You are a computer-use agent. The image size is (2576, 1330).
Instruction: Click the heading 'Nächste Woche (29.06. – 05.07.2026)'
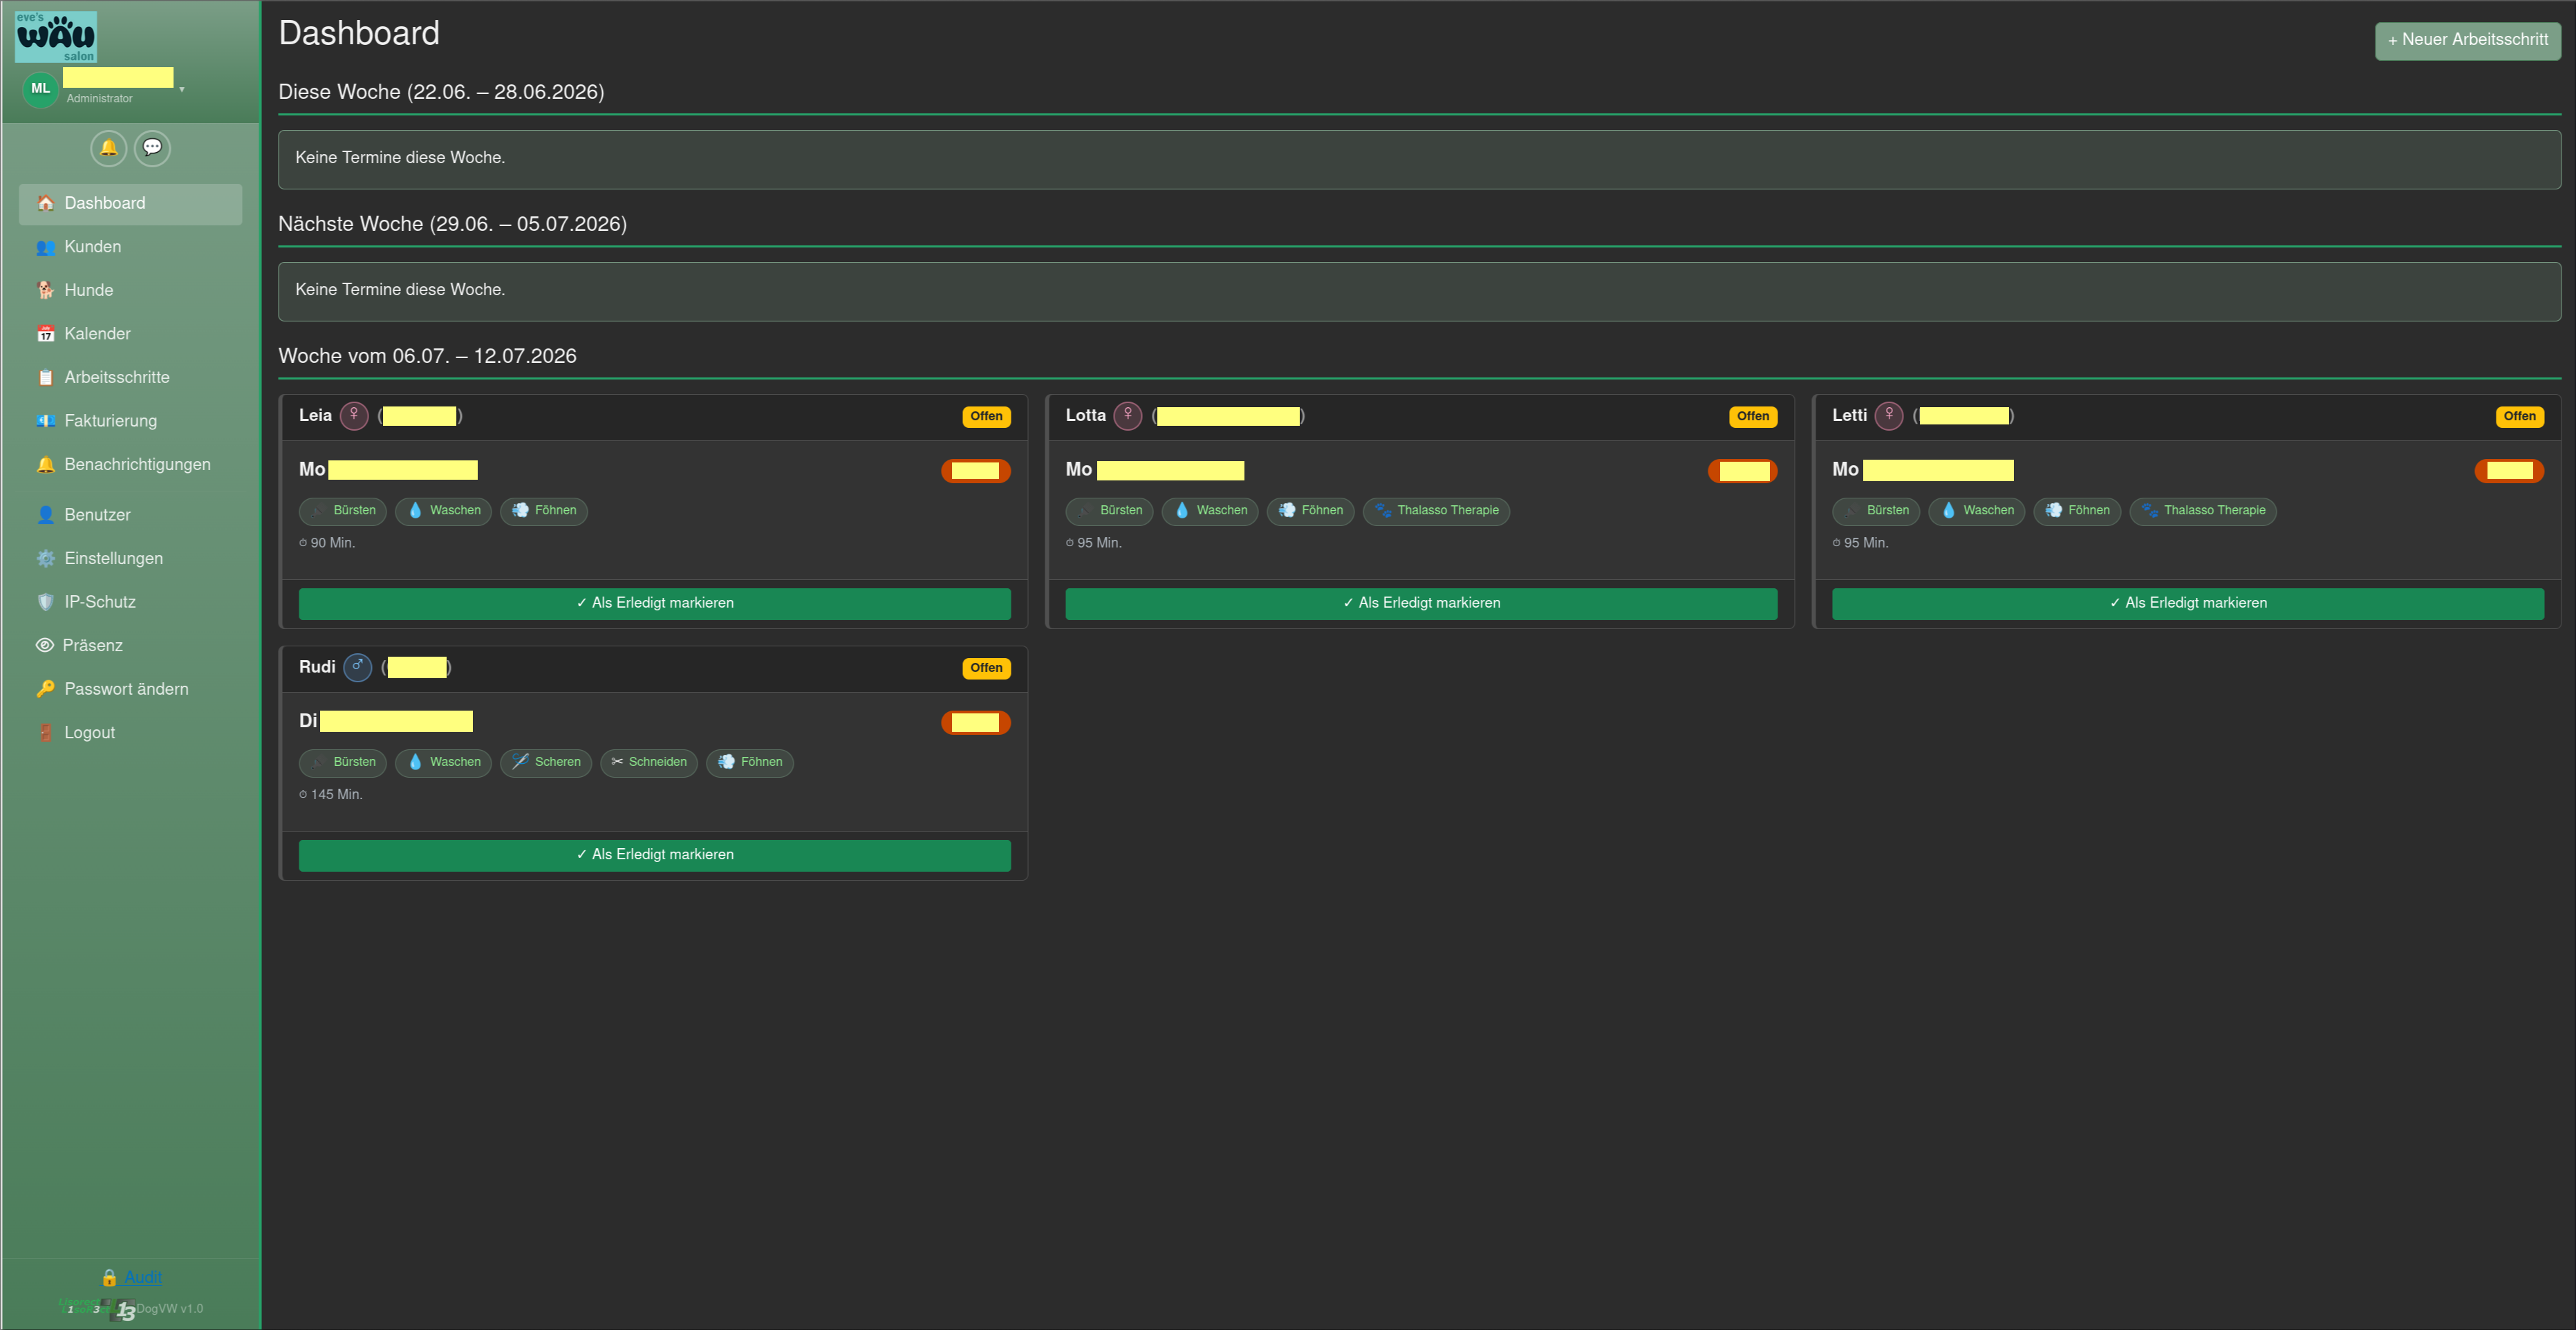click(452, 224)
